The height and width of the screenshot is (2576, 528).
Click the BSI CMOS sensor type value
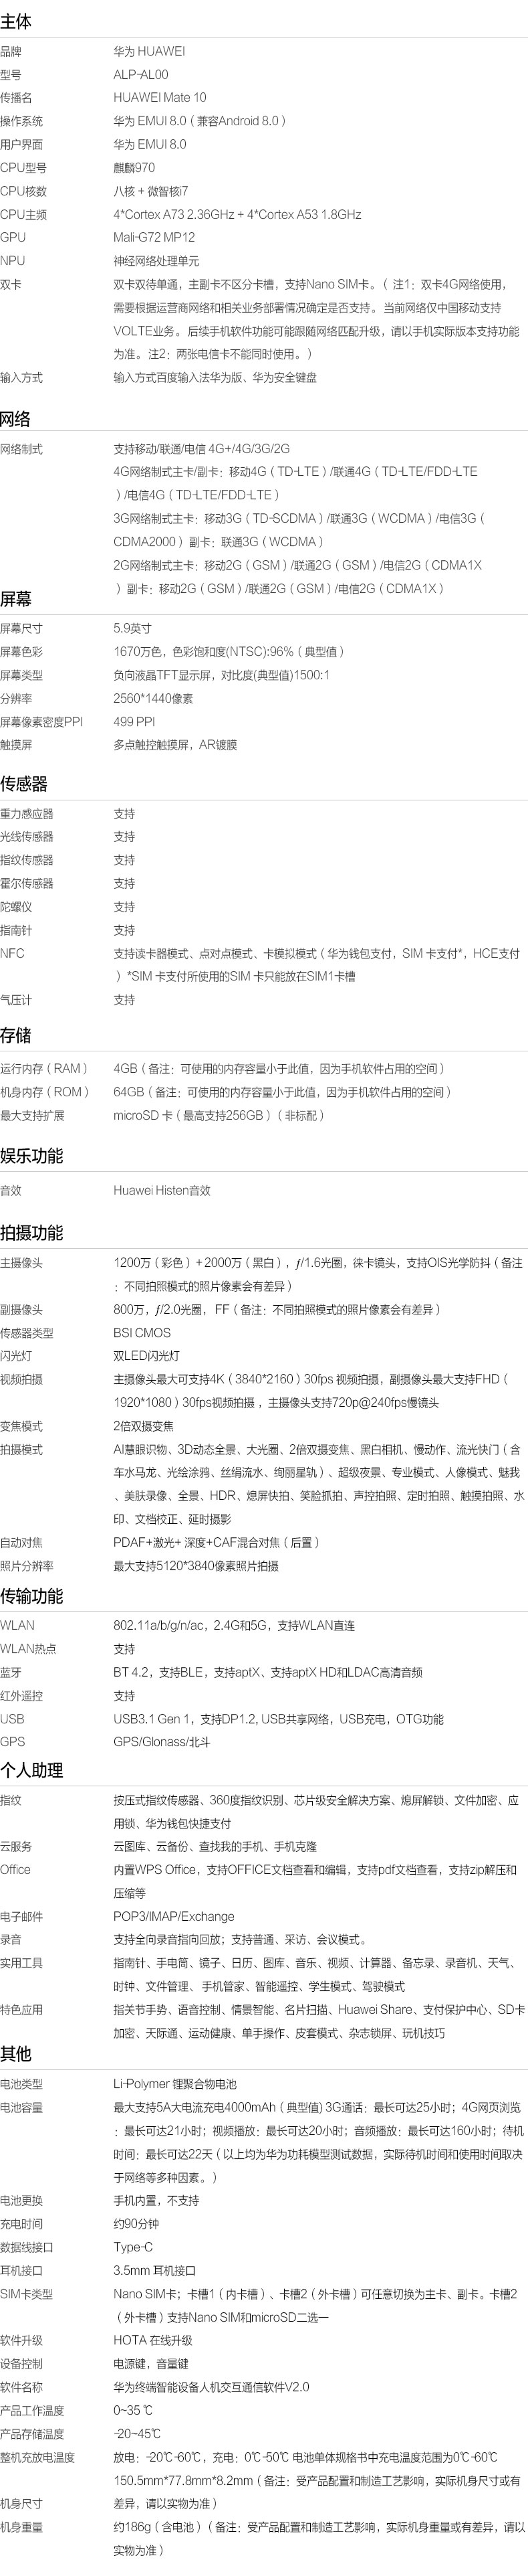click(x=142, y=1333)
